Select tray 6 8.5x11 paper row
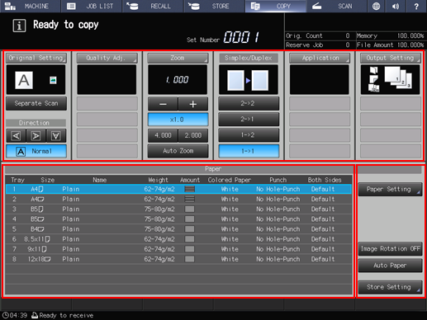427x320 pixels. pos(178,239)
